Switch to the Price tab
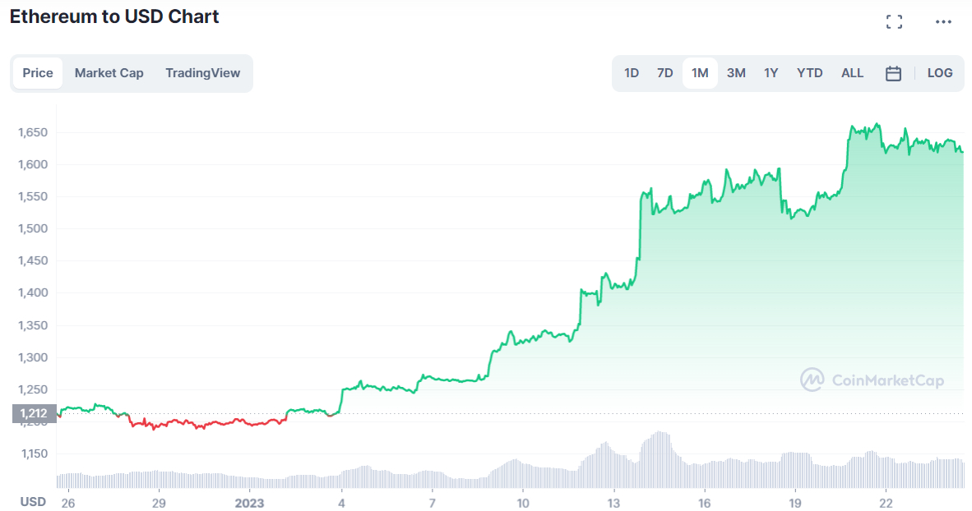Viewport: 972px width, 511px height. [38, 73]
